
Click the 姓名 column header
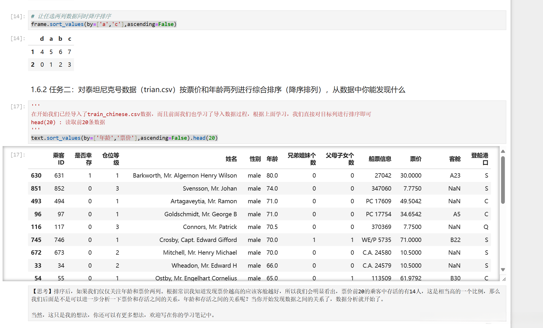231,159
